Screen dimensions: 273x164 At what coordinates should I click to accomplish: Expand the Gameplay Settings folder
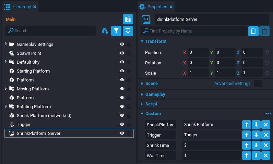pyautogui.click(x=6, y=44)
